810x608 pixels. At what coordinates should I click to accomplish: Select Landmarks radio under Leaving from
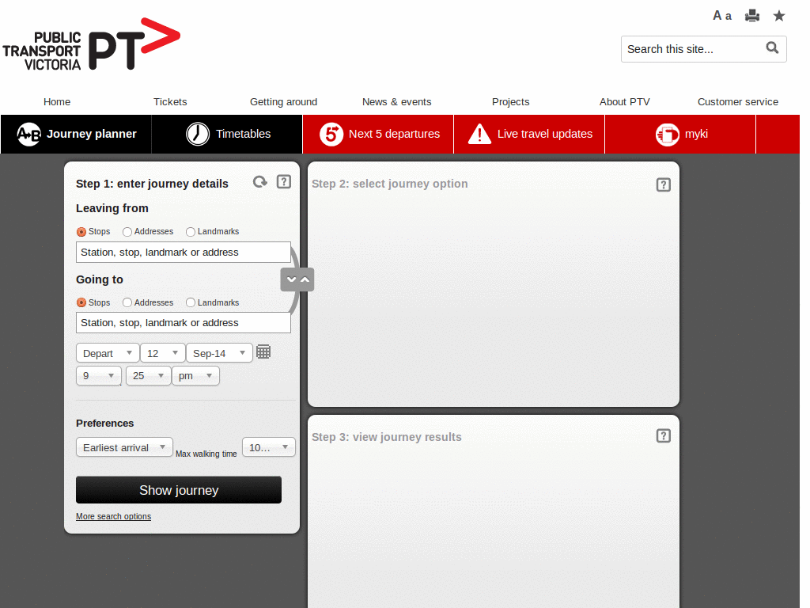[x=191, y=232]
